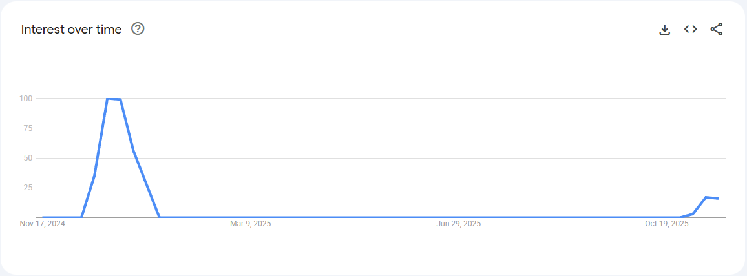Click the "Interest over time" heading
This screenshot has width=747, height=276.
(x=71, y=29)
